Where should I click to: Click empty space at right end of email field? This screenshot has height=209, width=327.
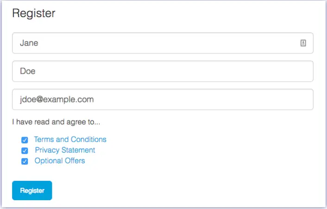287,99
